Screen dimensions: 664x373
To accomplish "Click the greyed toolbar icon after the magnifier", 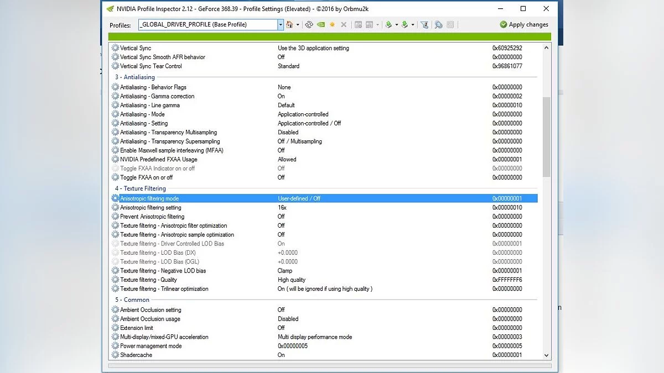I will 450,24.
